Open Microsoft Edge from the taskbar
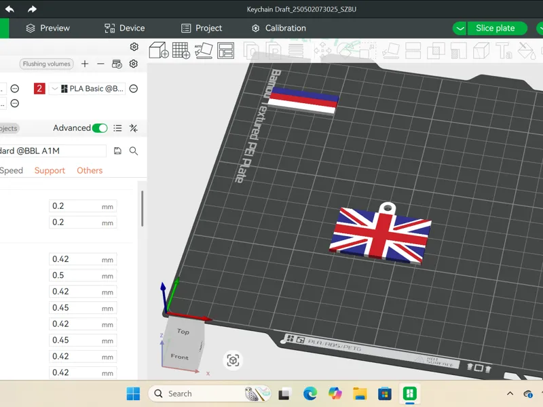Screen dimensions: 543x407 310,393
